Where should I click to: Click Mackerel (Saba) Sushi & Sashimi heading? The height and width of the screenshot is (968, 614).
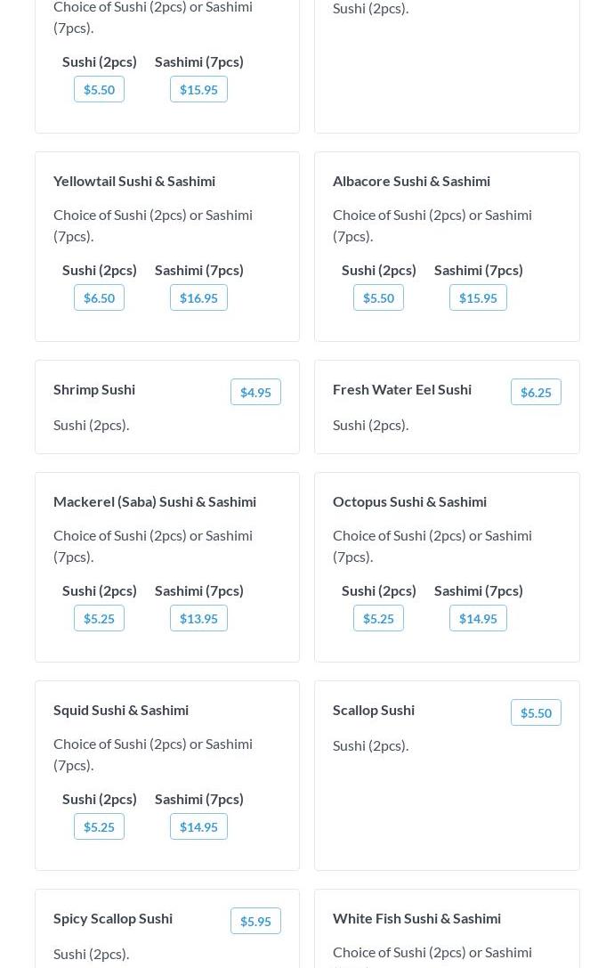[155, 501]
